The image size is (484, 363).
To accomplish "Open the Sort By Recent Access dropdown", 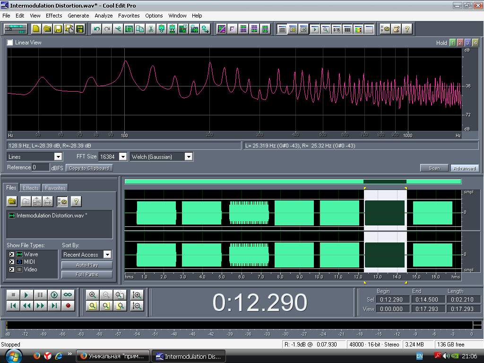I will point(107,255).
